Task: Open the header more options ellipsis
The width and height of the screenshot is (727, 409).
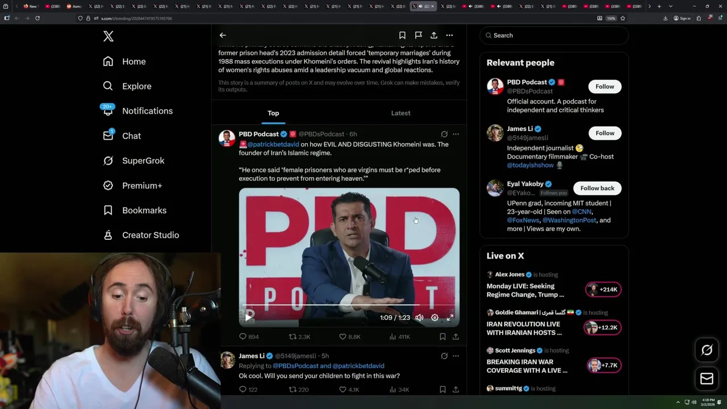Action: pyautogui.click(x=449, y=35)
